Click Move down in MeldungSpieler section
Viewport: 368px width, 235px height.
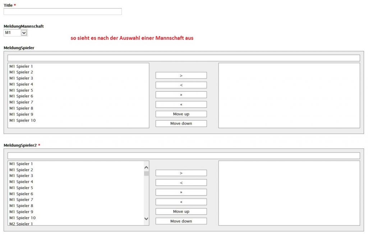tap(181, 124)
